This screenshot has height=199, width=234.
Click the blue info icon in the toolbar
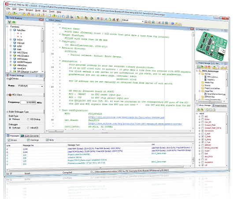coord(172,23)
